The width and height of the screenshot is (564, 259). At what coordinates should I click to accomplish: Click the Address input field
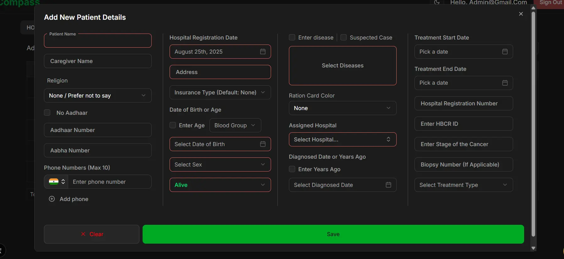pyautogui.click(x=220, y=72)
